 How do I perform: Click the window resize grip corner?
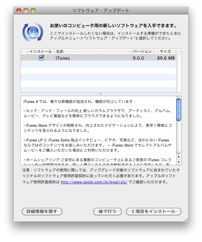click(186, 219)
